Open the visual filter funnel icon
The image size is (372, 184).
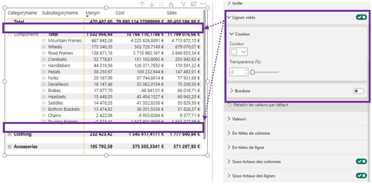tap(183, 4)
